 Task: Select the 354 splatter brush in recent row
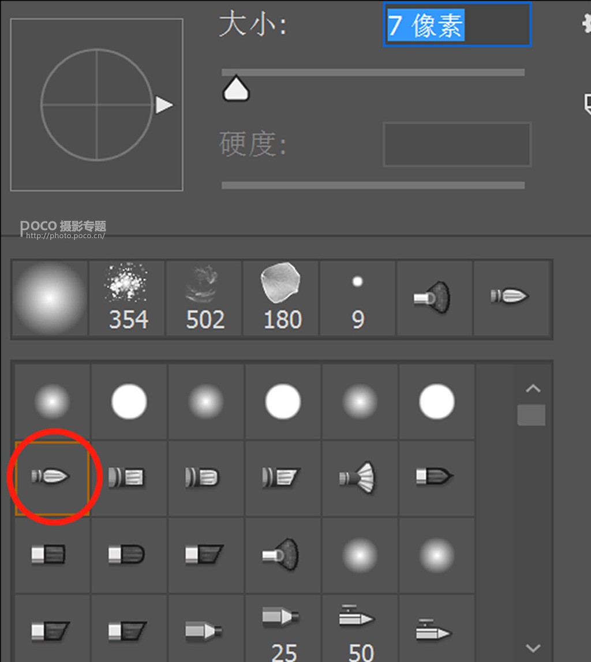pyautogui.click(x=127, y=298)
